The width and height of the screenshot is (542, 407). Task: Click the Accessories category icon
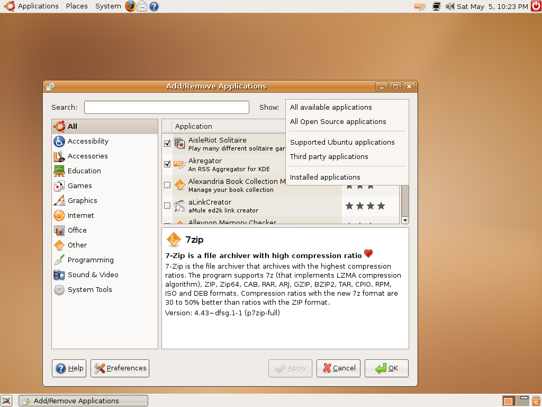click(x=59, y=156)
